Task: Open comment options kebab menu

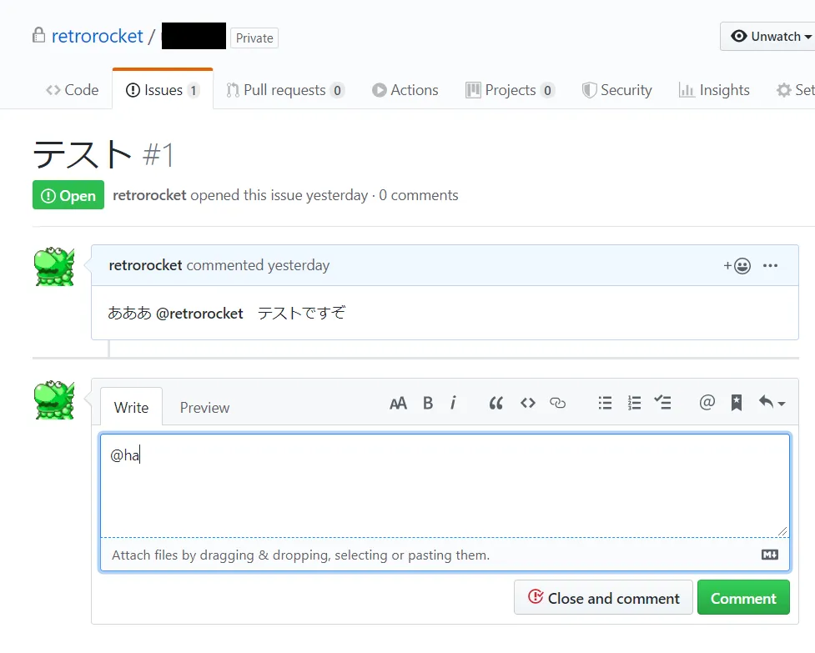Action: pyautogui.click(x=771, y=265)
